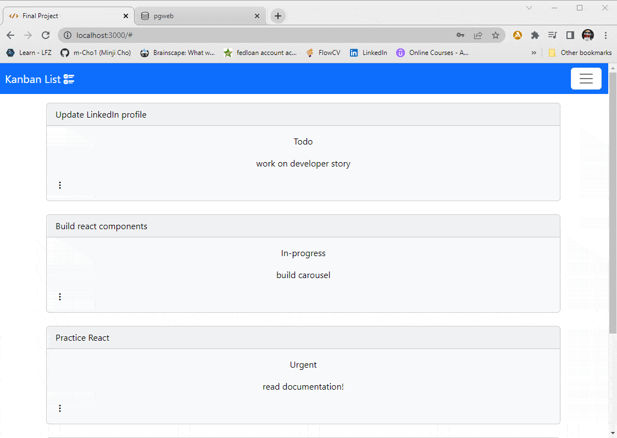Select the Build react components card title
Screen dimensions: 617x438
pos(101,226)
